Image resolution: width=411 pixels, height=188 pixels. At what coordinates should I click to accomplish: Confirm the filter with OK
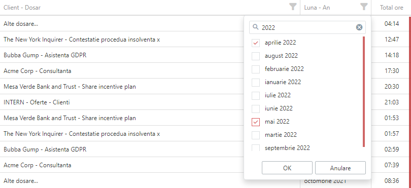tap(287, 168)
